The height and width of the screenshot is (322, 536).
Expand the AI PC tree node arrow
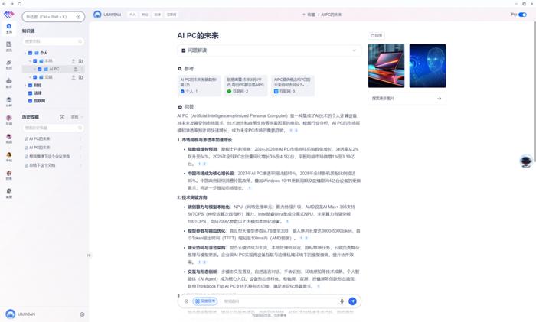click(35, 69)
